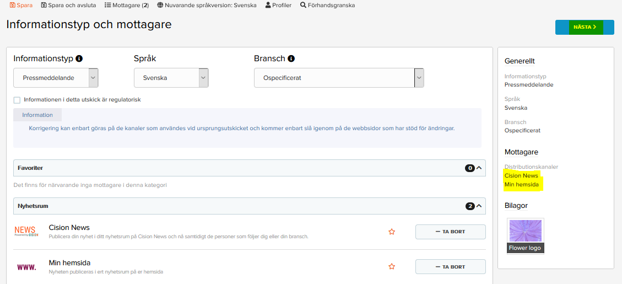Open the Informationstyp Pressmeddelande dropdown
This screenshot has width=622, height=284.
(x=56, y=78)
